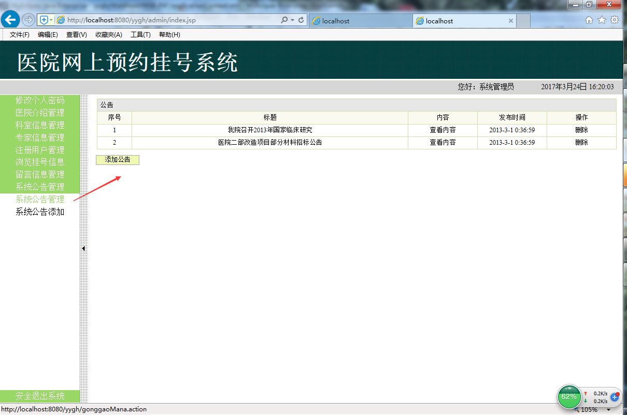
Task: Close the active localhost tab
Action: pos(510,21)
